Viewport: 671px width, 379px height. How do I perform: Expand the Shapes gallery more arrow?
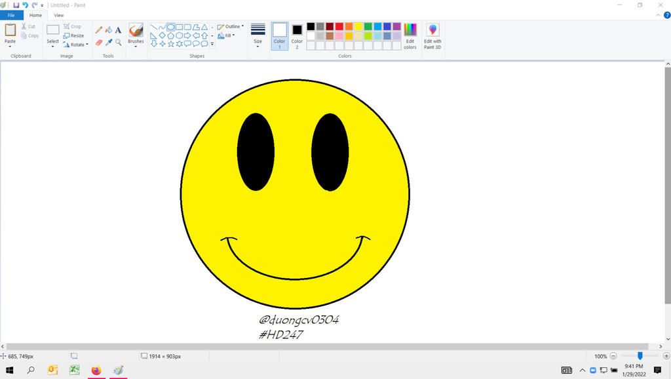click(x=212, y=44)
